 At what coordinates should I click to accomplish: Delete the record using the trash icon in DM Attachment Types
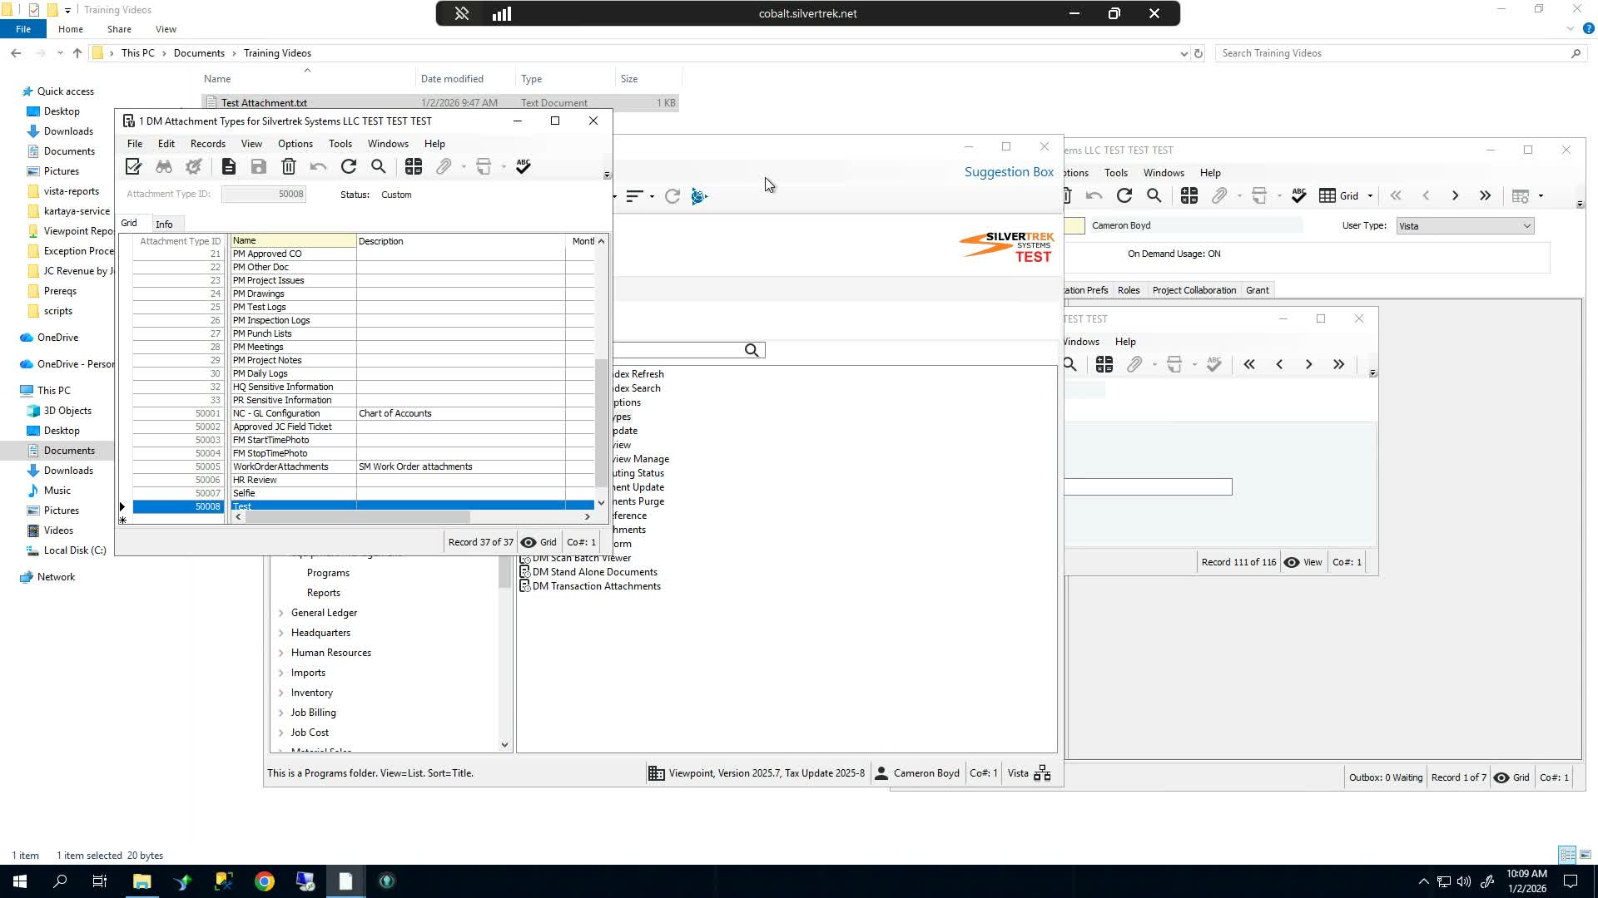pyautogui.click(x=289, y=167)
